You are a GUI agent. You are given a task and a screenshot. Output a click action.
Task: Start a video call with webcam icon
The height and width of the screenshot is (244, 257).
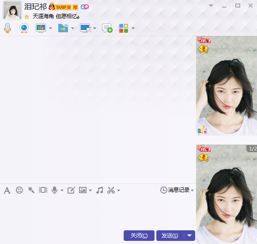point(24,28)
